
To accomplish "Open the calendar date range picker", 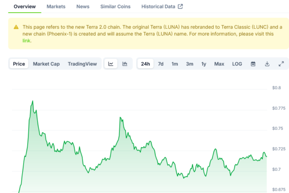I will 253,64.
